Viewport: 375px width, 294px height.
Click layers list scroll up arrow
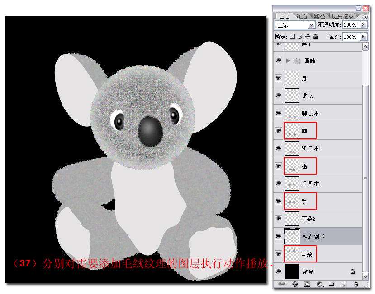(x=365, y=47)
